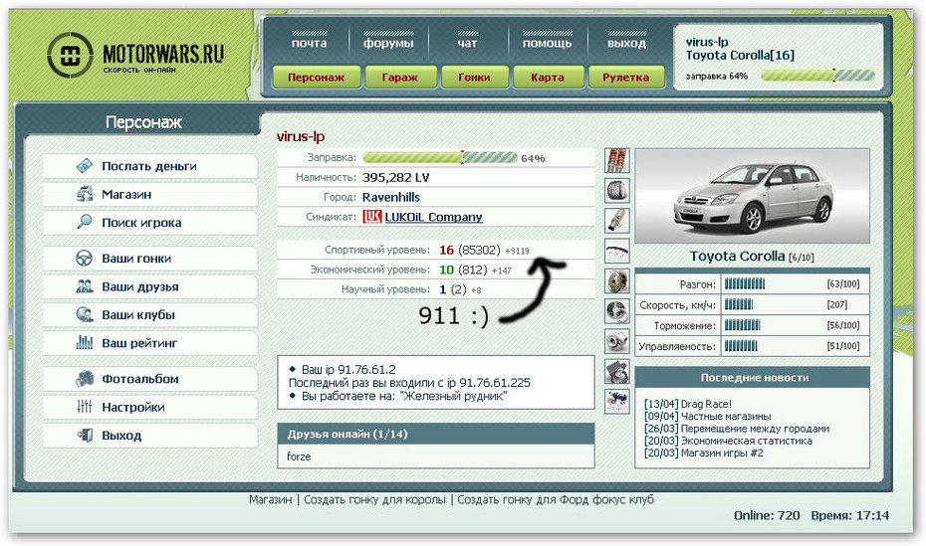Open the Рулетка tab
Screen dimensions: 926x546
[x=625, y=78]
